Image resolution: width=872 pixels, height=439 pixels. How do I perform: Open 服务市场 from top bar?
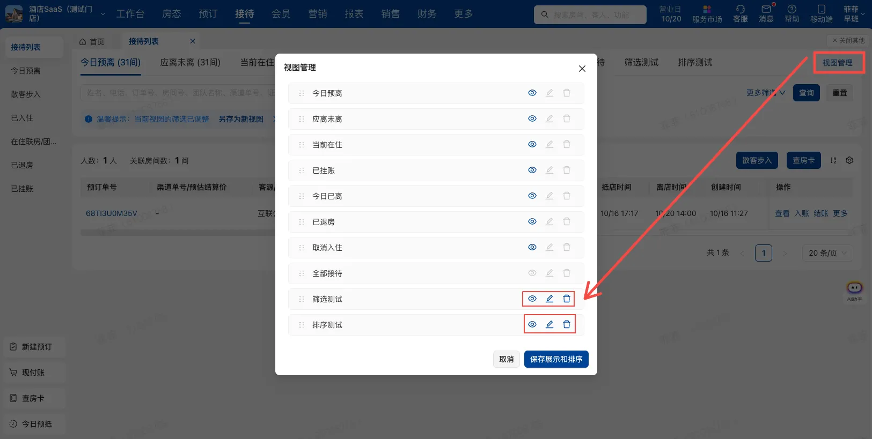tap(707, 14)
